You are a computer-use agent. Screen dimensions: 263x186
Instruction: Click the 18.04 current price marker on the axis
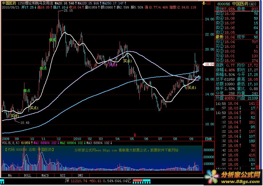[x=209, y=64]
